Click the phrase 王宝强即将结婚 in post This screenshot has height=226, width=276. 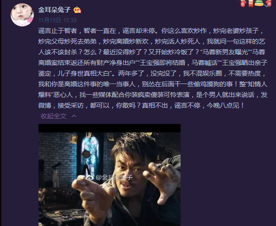point(163,63)
